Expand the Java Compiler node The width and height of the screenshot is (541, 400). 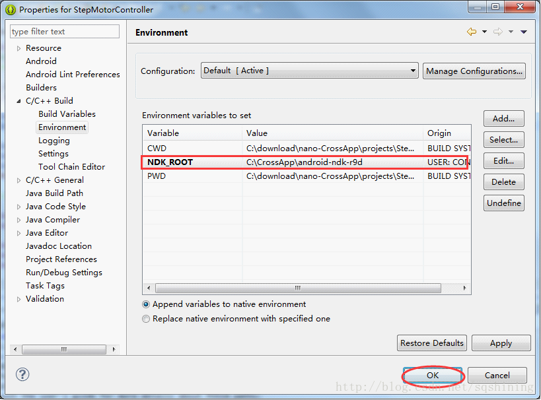coord(18,220)
